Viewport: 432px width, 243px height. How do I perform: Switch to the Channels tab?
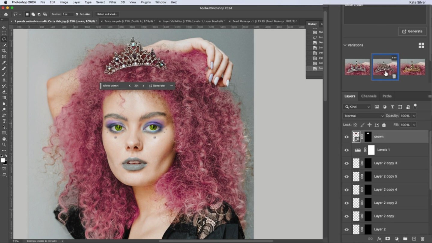click(369, 96)
